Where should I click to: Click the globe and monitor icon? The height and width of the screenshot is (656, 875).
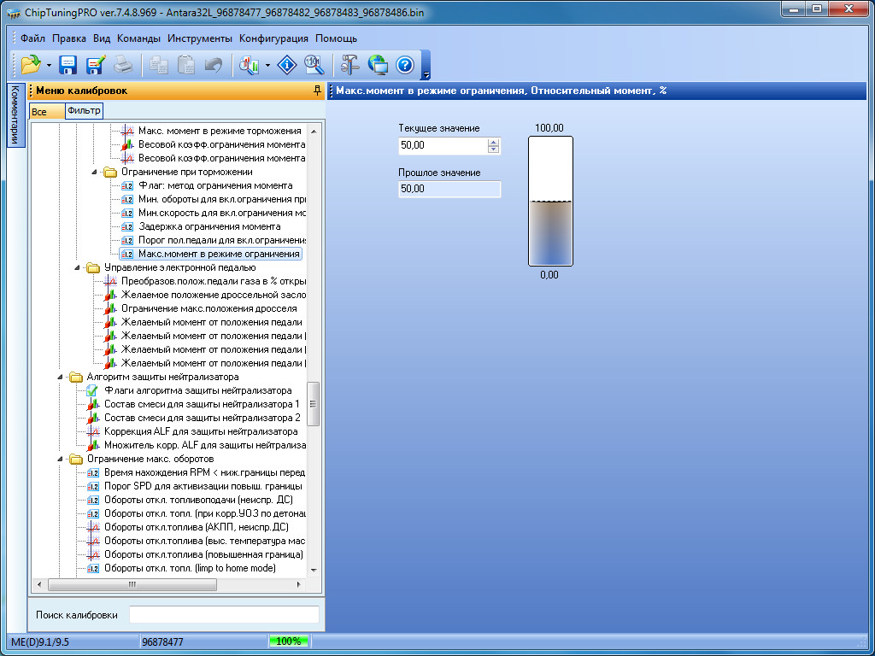[x=378, y=65]
